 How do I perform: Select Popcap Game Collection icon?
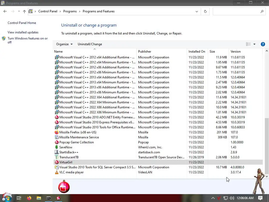click(x=57, y=142)
